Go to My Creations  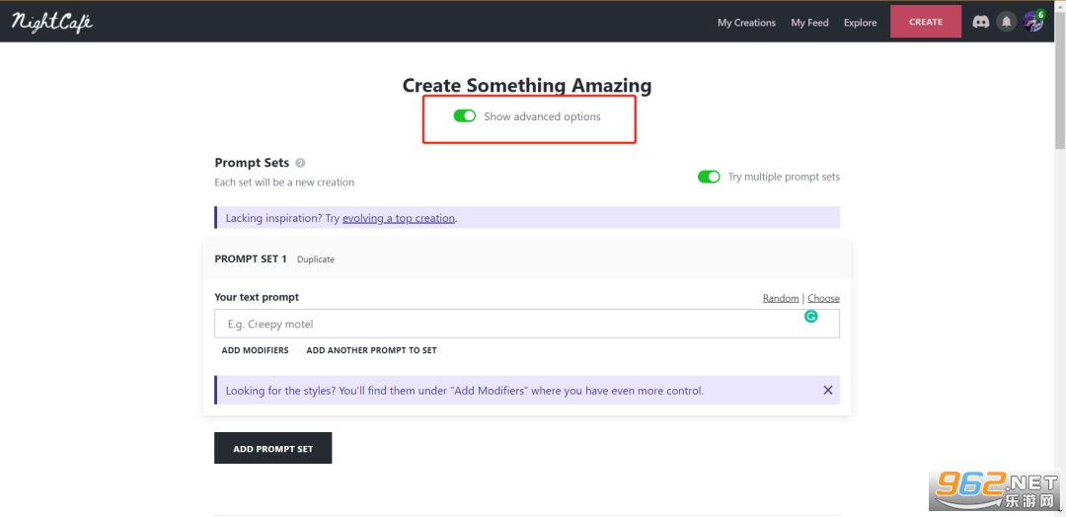(746, 23)
